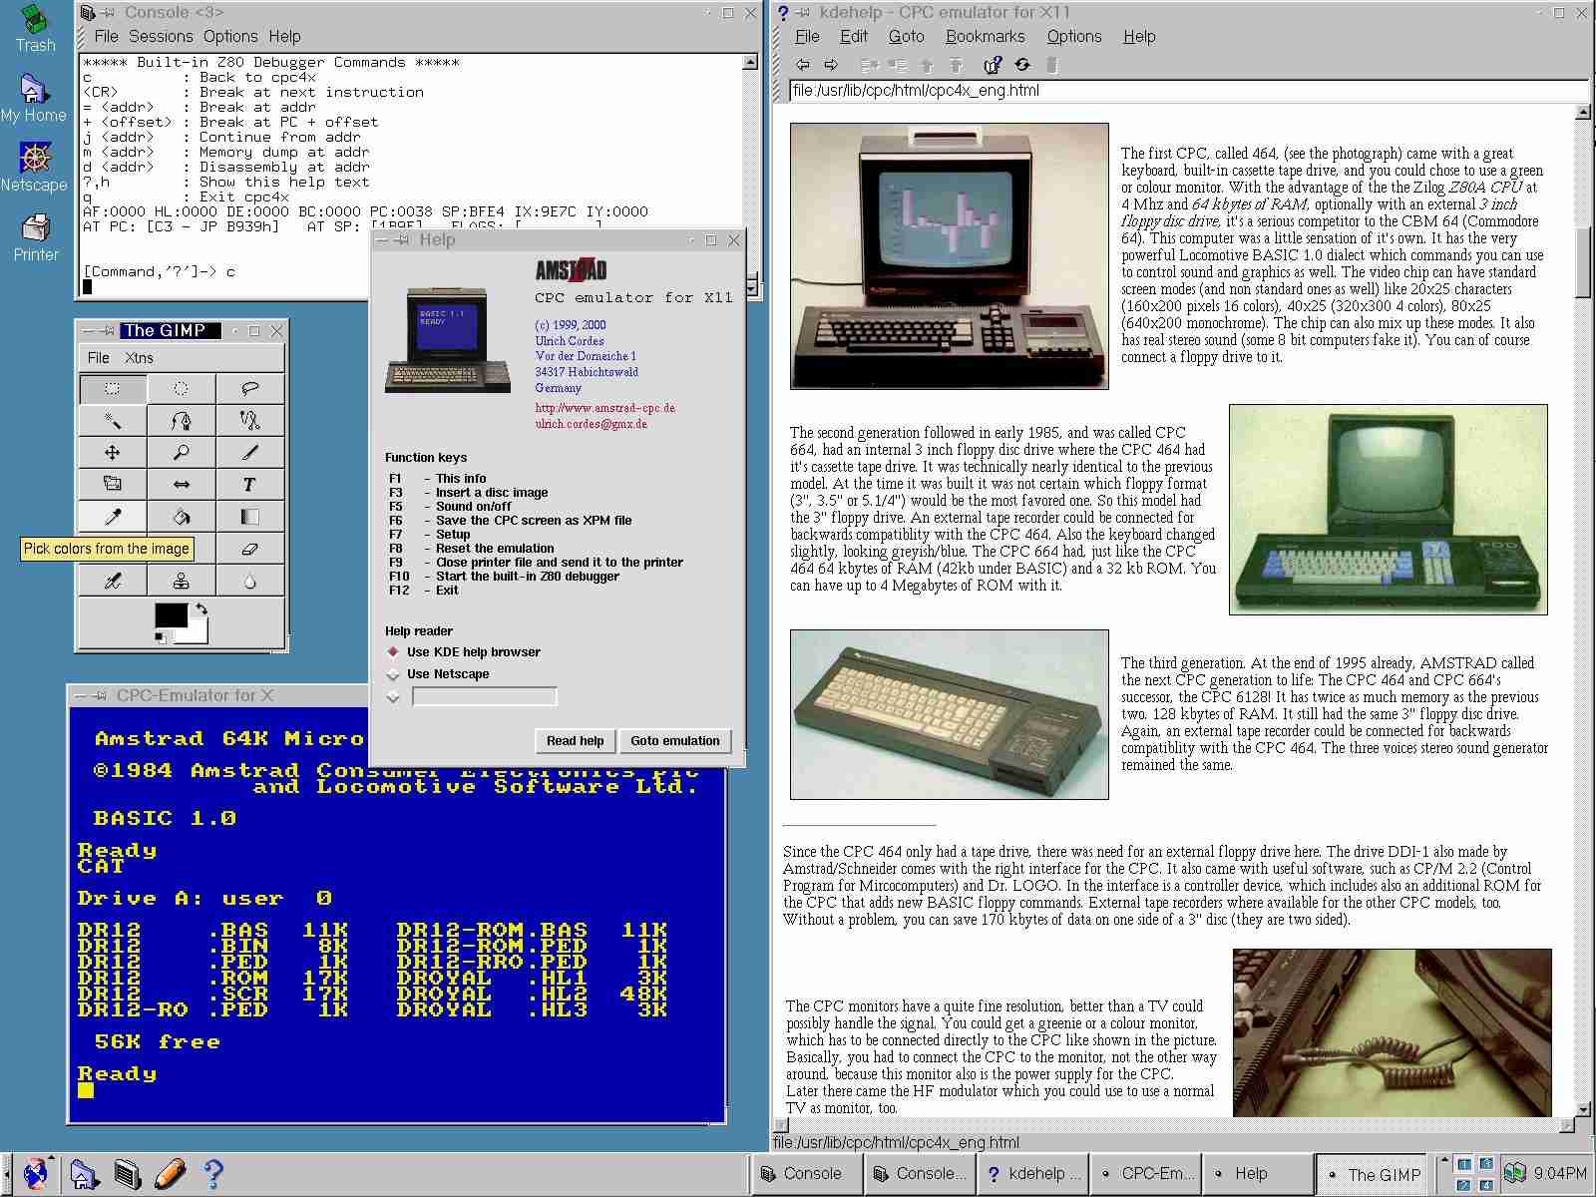This screenshot has width=1596, height=1197.
Task: Select the crop knife tool
Action: 249,452
